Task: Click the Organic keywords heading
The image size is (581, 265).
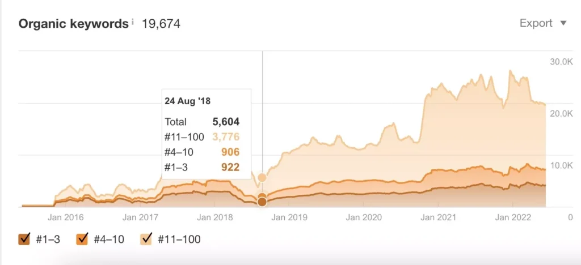Action: click(74, 24)
